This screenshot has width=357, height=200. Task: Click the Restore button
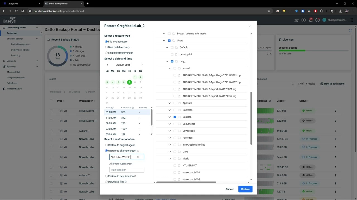tap(245, 189)
